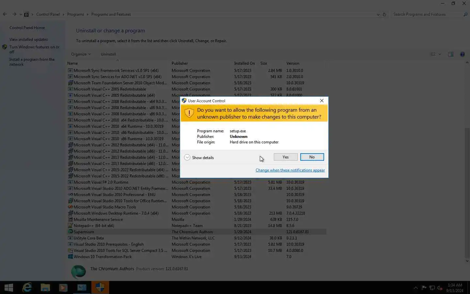470x294 pixels.
Task: Show hidden tray icons chevron
Action: tap(415, 288)
